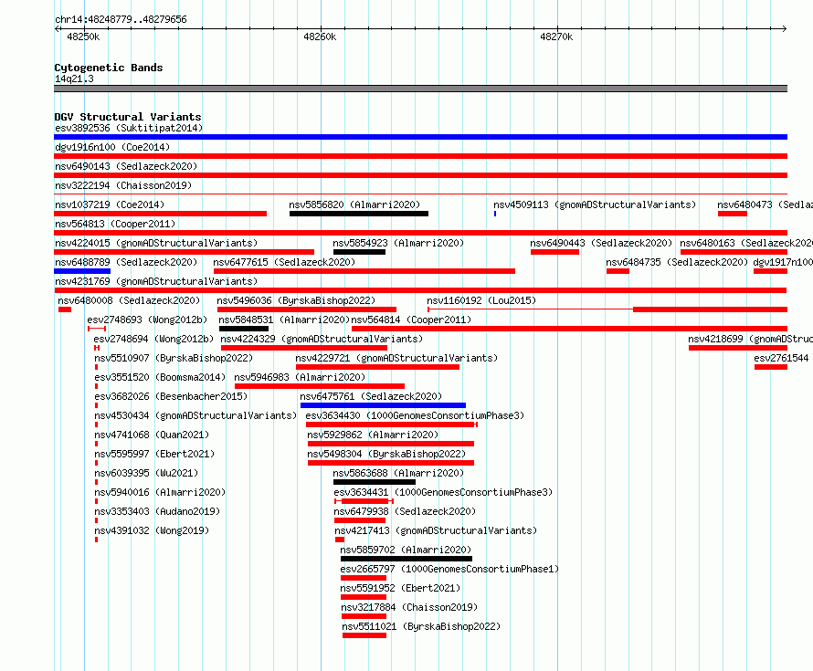Click nsv4530434 gnomAD variant label
The width and height of the screenshot is (813, 671).
[x=195, y=415]
